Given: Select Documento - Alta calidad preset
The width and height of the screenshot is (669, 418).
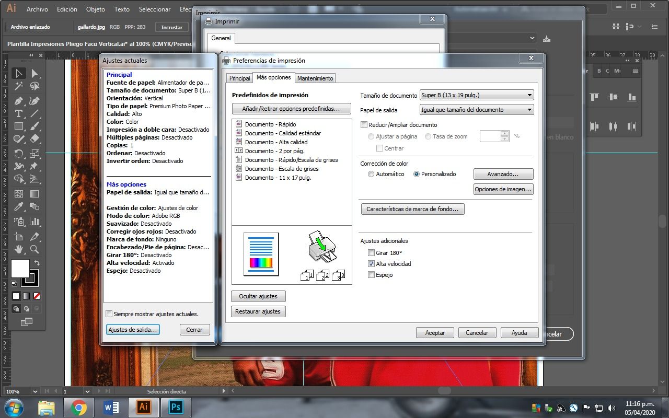Looking at the screenshot, I should [271, 142].
